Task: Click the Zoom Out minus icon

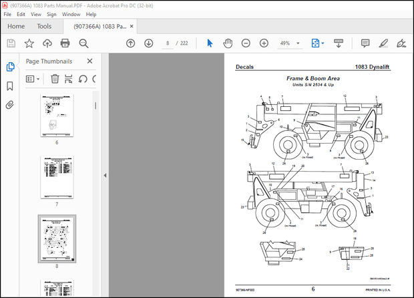Action: click(x=246, y=43)
